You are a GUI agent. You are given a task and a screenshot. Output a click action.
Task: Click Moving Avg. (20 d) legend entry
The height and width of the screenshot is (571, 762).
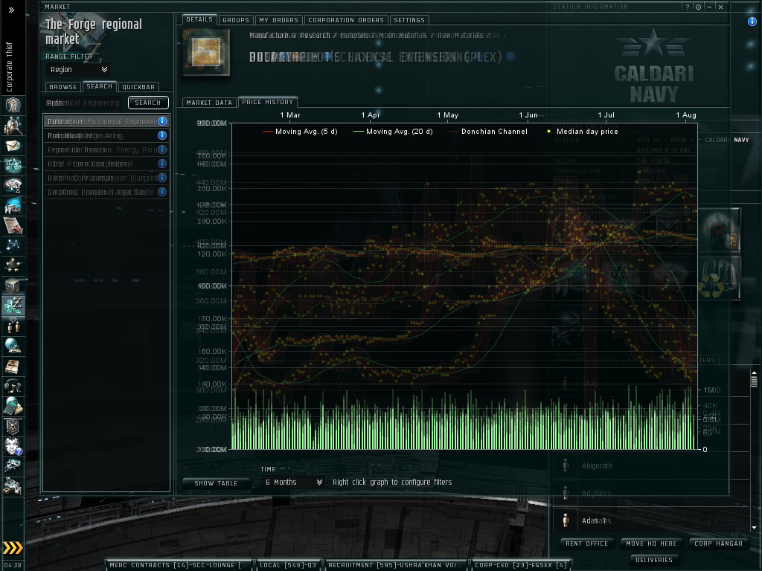(393, 131)
